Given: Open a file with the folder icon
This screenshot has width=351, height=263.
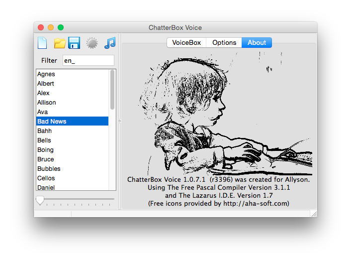Looking at the screenshot, I should [x=60, y=43].
